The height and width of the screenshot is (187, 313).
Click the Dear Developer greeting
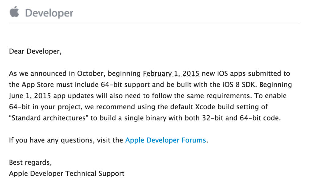click(35, 51)
